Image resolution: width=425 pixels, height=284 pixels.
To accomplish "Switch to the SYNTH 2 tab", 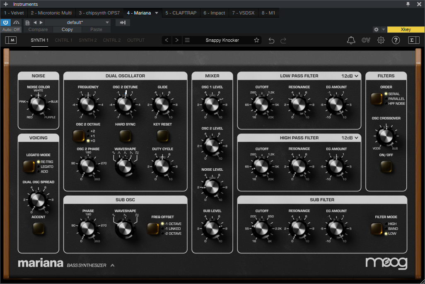I will [x=88, y=40].
